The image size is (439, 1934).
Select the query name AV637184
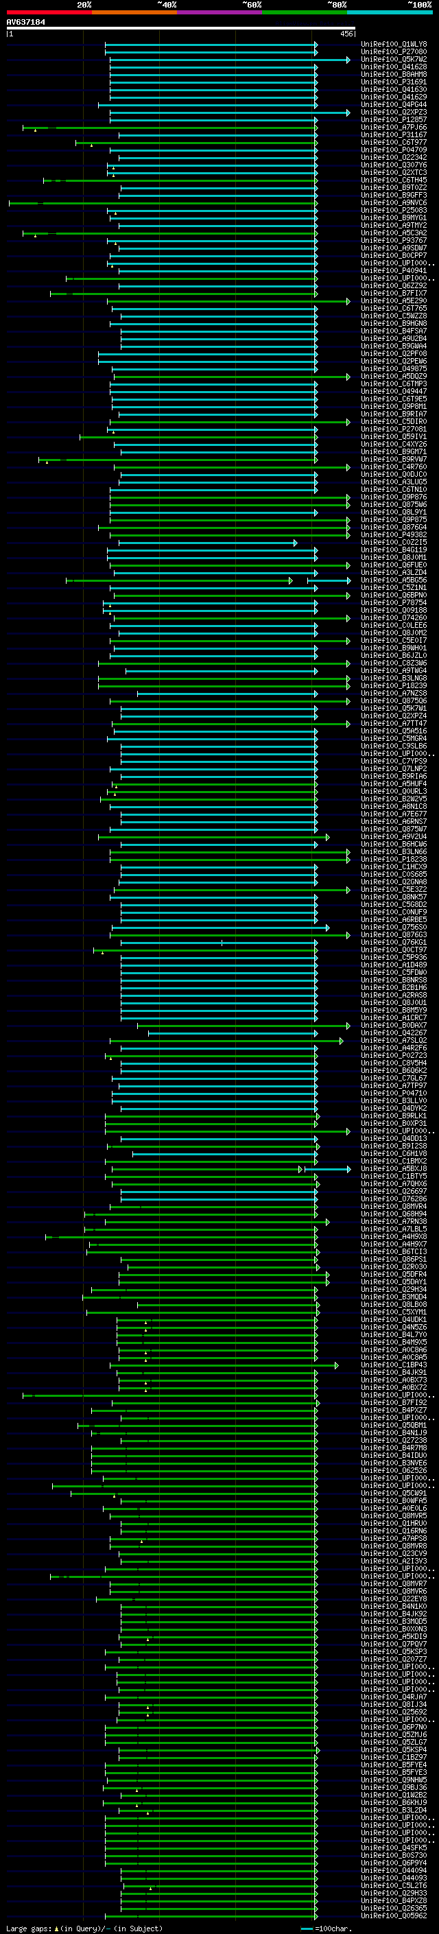click(25, 23)
